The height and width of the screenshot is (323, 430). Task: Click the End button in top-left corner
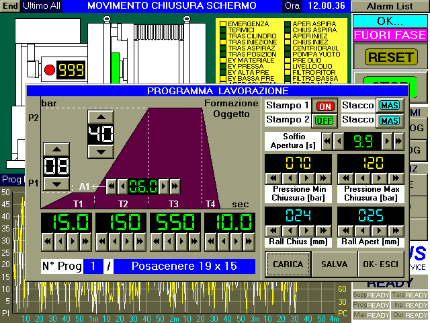[x=10, y=6]
